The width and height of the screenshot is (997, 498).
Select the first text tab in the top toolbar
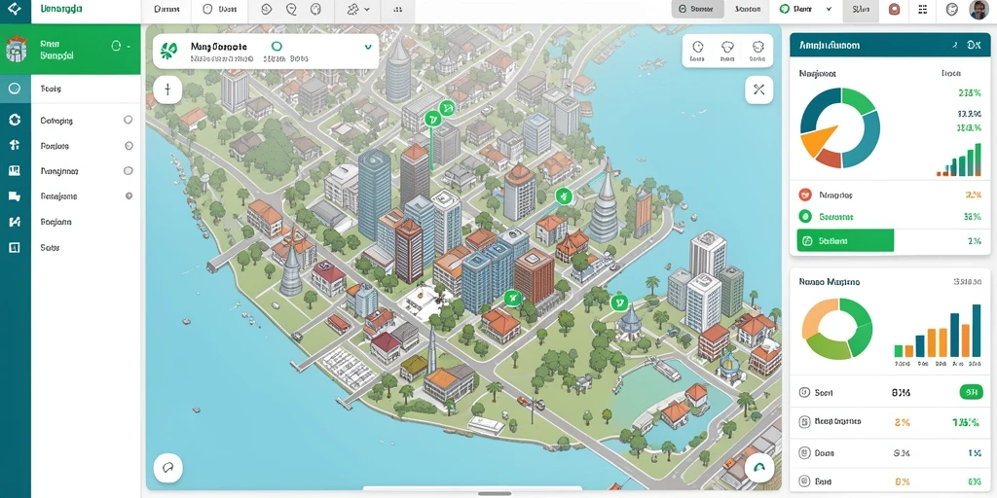coord(166,10)
